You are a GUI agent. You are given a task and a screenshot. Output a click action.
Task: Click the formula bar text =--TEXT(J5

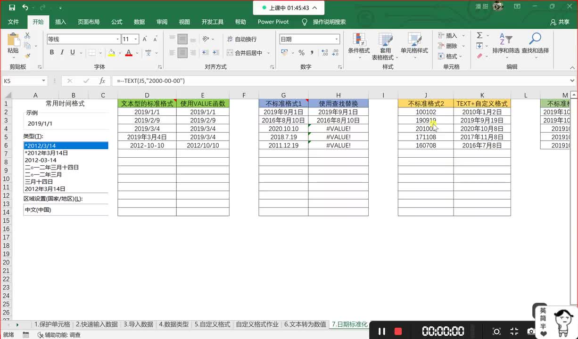click(151, 81)
